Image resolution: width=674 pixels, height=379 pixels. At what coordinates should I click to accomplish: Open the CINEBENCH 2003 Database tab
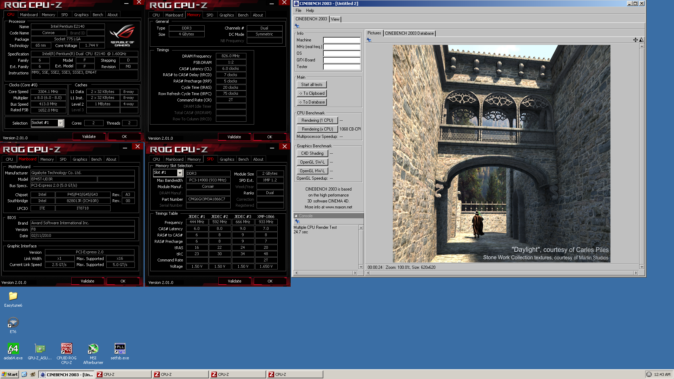pyautogui.click(x=409, y=33)
